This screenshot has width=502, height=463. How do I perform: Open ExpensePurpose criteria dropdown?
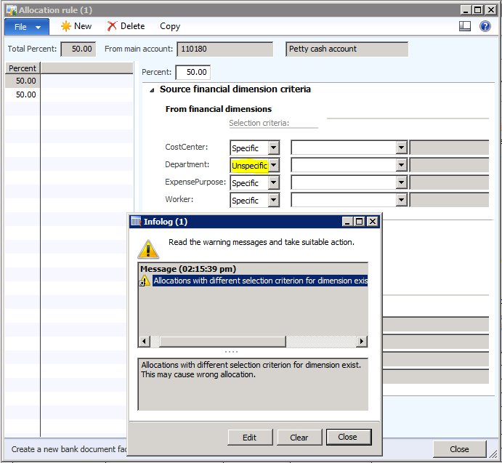tap(273, 183)
